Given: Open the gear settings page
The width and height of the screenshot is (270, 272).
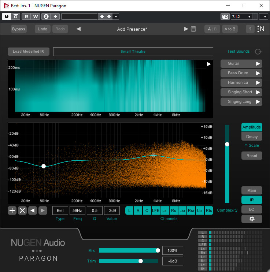Looking at the screenshot, I should pos(252,219).
